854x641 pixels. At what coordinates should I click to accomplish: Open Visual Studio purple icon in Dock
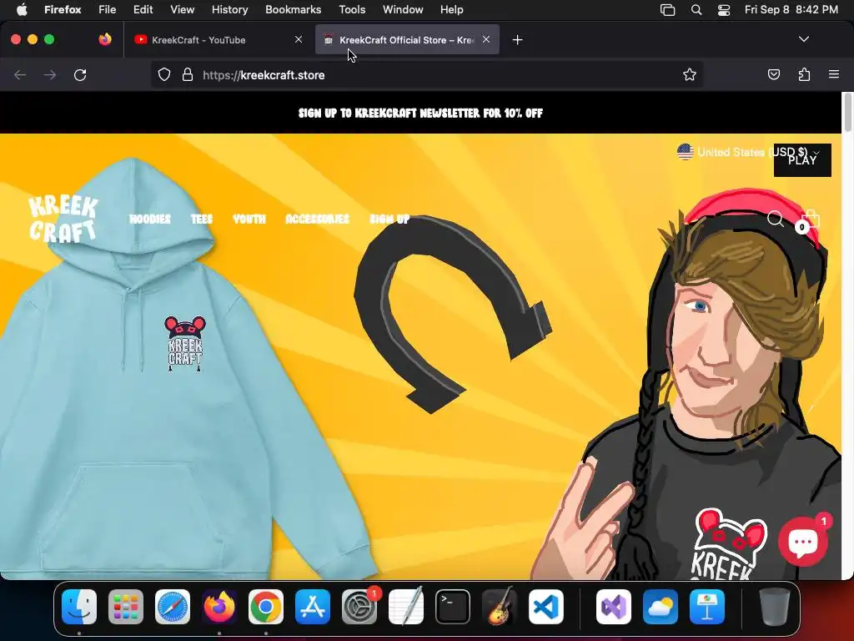[614, 607]
